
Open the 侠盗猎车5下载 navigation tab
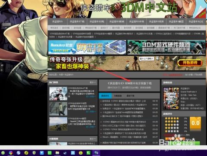(77, 21)
